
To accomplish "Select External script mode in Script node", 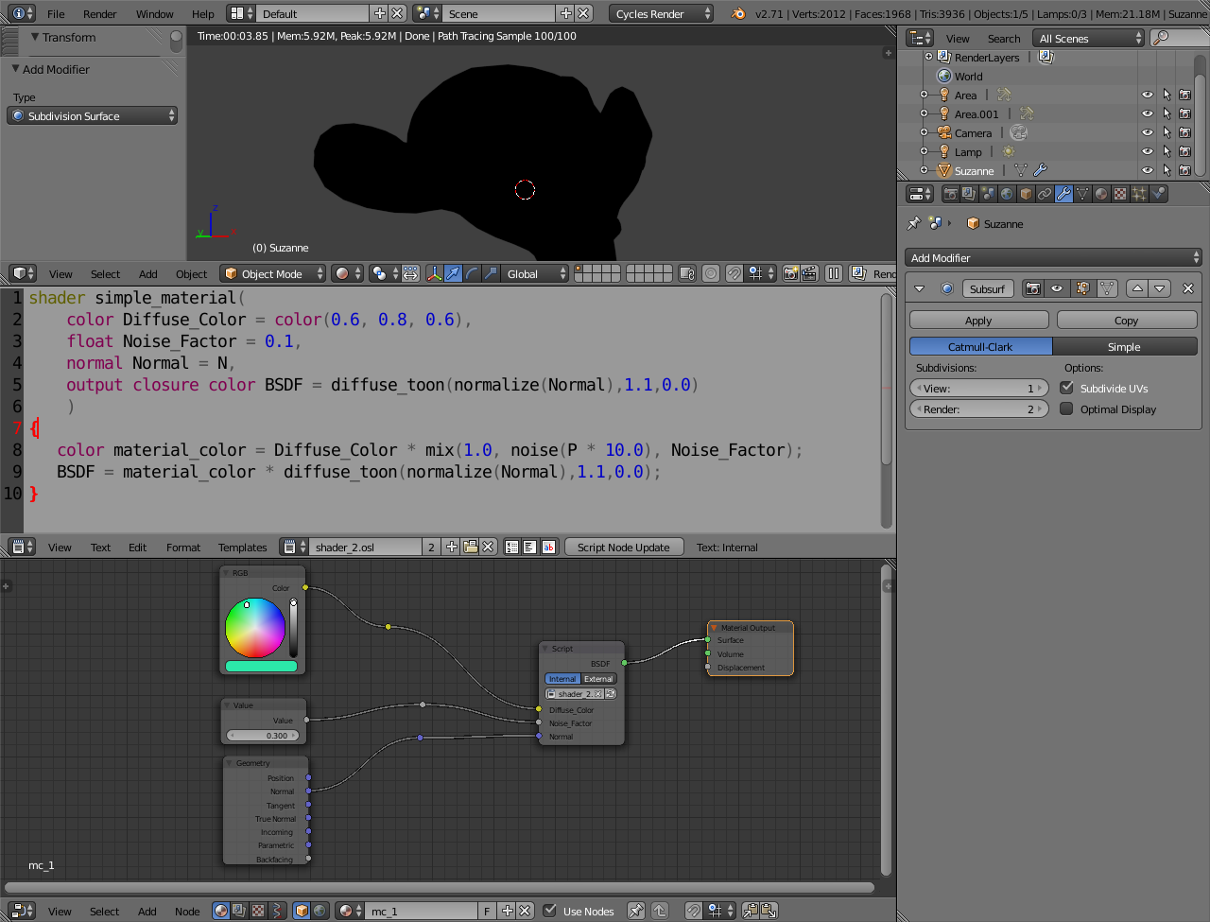I will (x=598, y=679).
